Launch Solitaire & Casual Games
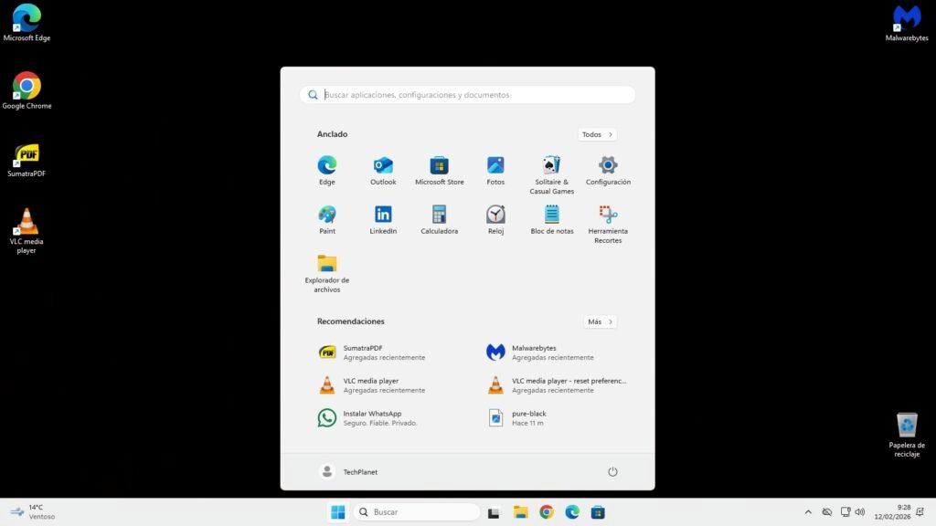This screenshot has height=526, width=936. [x=551, y=167]
